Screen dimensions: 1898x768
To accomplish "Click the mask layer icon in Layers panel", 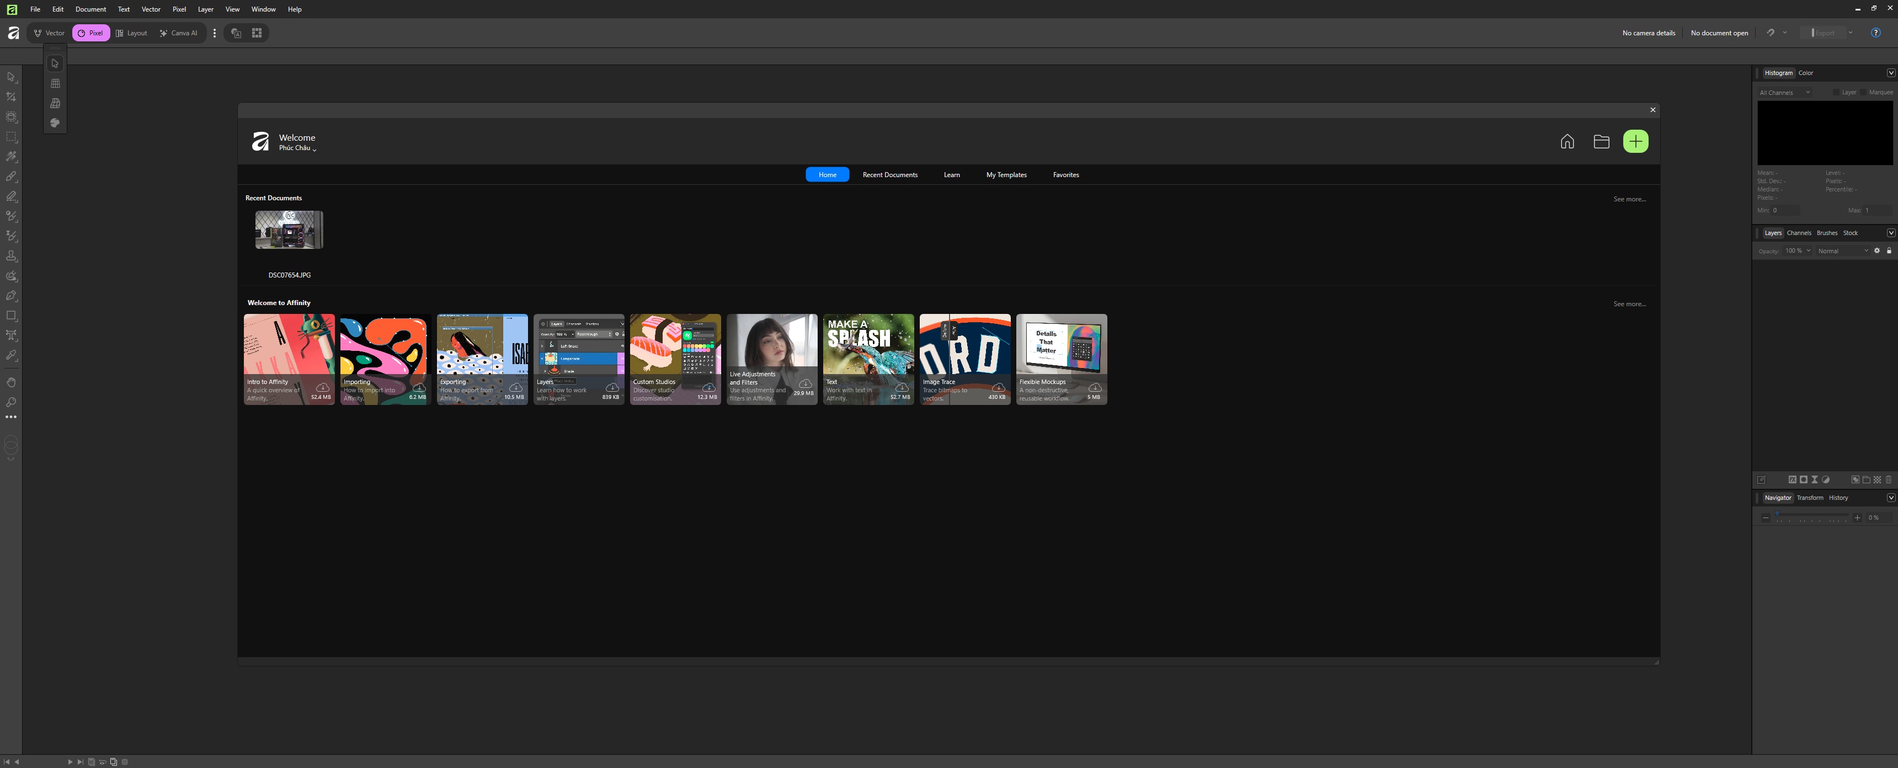I will [x=1804, y=480].
